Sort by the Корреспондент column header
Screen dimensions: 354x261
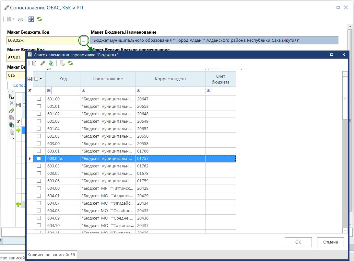click(x=170, y=79)
